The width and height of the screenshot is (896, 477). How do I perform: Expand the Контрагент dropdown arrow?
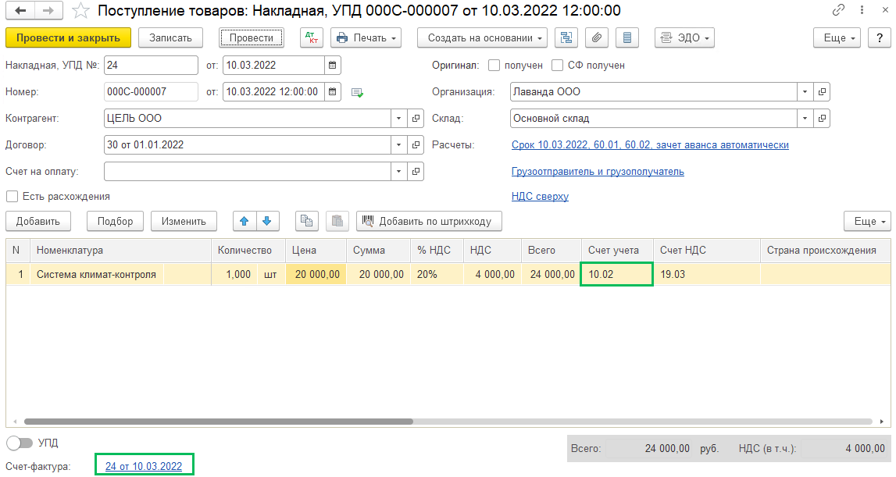(x=399, y=118)
